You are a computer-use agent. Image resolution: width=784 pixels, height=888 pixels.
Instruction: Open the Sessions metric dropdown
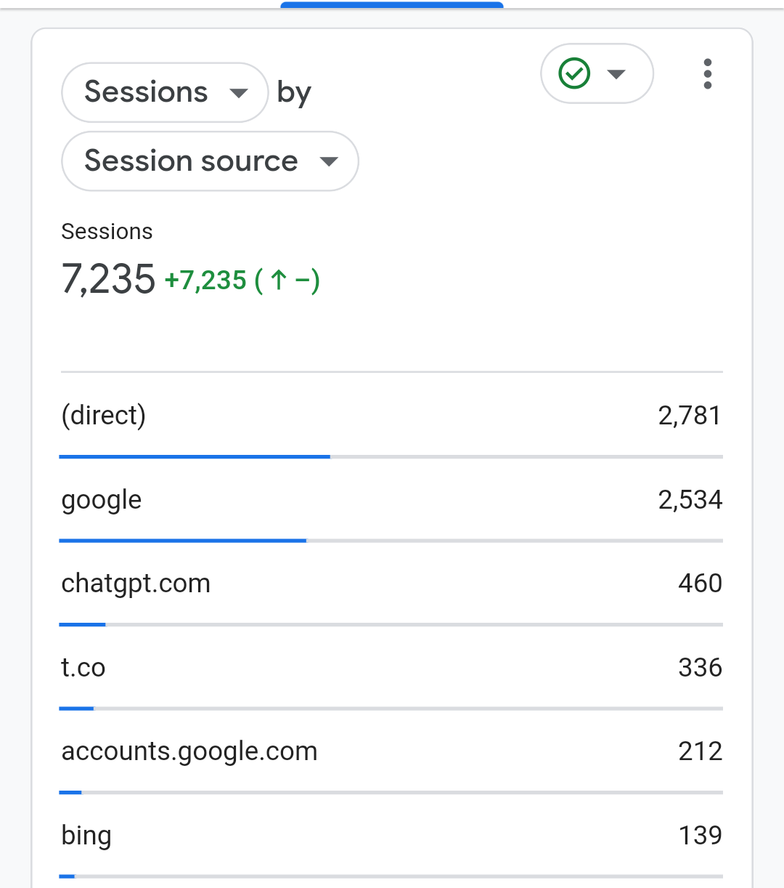point(165,92)
